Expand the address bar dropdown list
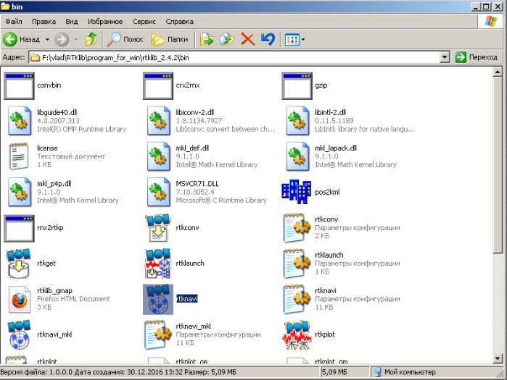Screen dimensions: 507x380 point(445,57)
